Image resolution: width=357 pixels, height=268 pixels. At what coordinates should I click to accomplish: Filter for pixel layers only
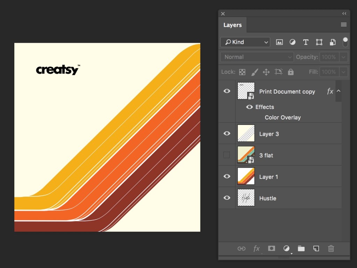pyautogui.click(x=279, y=42)
